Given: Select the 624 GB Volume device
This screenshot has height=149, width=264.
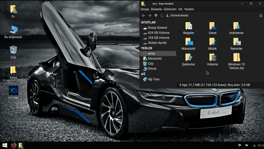Looking at the screenshot, I should click(x=158, y=33).
